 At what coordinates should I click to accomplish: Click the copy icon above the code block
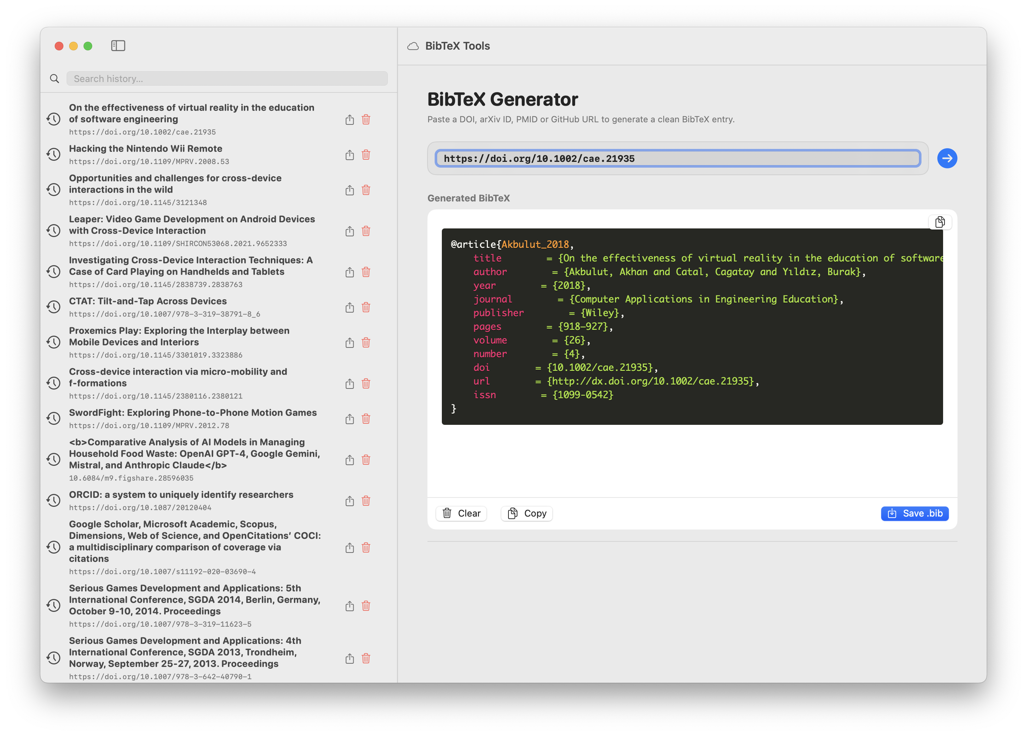click(x=939, y=222)
